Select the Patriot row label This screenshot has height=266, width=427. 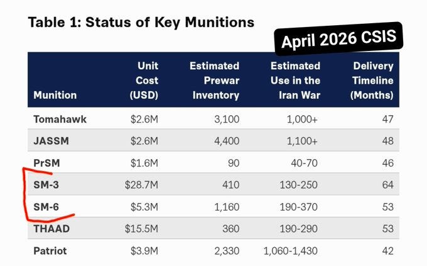(50, 251)
